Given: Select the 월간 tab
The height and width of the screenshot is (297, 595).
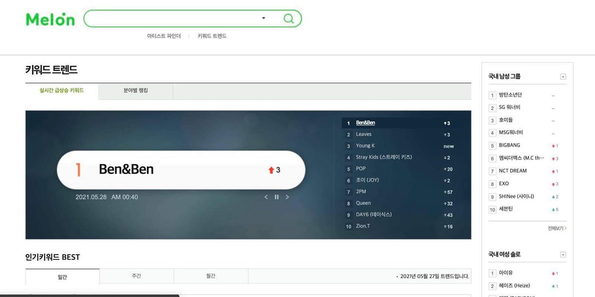Looking at the screenshot, I should point(211,276).
